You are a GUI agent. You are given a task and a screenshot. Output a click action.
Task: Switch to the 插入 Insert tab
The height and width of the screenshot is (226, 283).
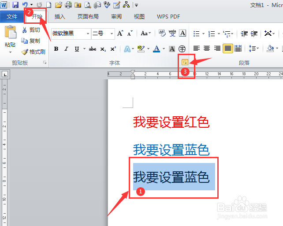(x=60, y=17)
